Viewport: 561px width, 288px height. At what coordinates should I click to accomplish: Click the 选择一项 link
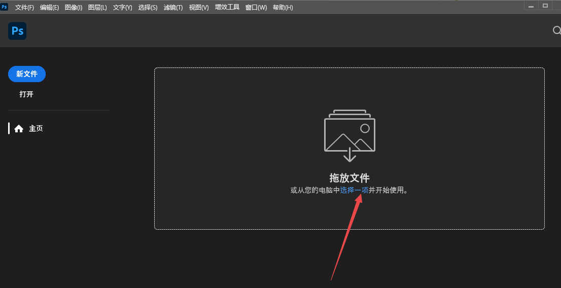tap(354, 190)
